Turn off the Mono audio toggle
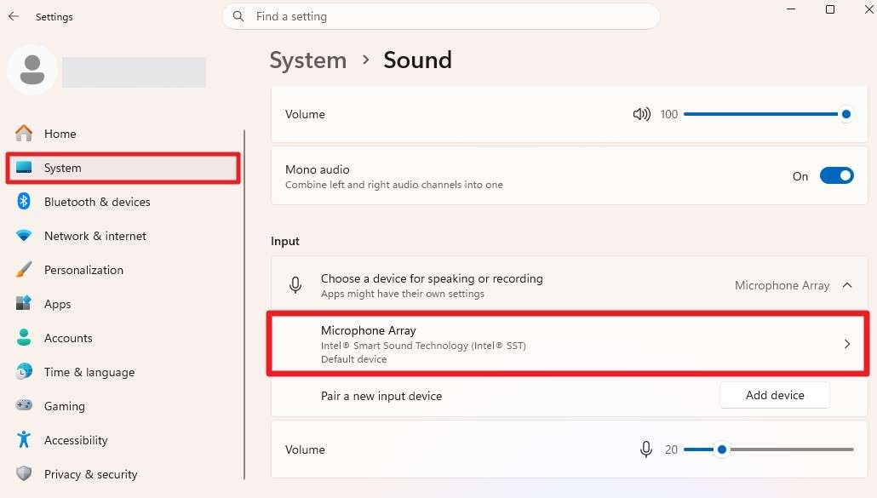 pyautogui.click(x=837, y=175)
